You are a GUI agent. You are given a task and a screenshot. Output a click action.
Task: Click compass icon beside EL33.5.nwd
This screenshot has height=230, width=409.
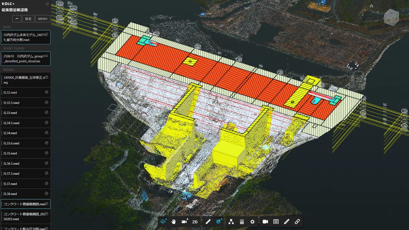point(47,102)
